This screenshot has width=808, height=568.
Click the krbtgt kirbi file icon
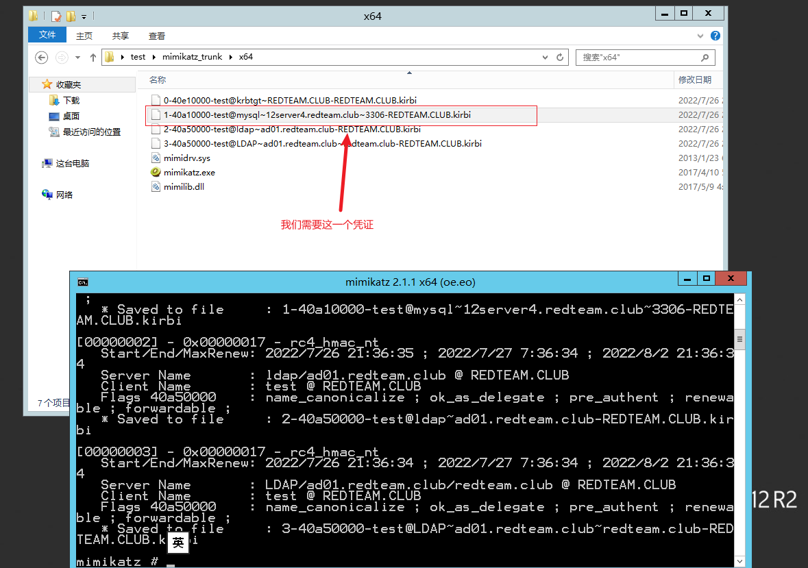point(156,100)
